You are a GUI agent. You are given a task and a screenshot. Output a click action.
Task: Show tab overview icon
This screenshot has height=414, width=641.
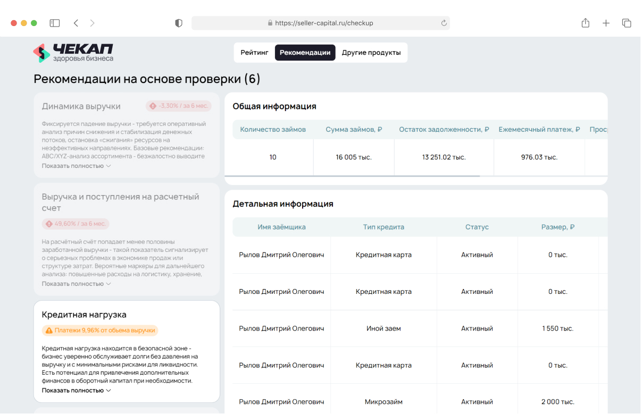(627, 23)
